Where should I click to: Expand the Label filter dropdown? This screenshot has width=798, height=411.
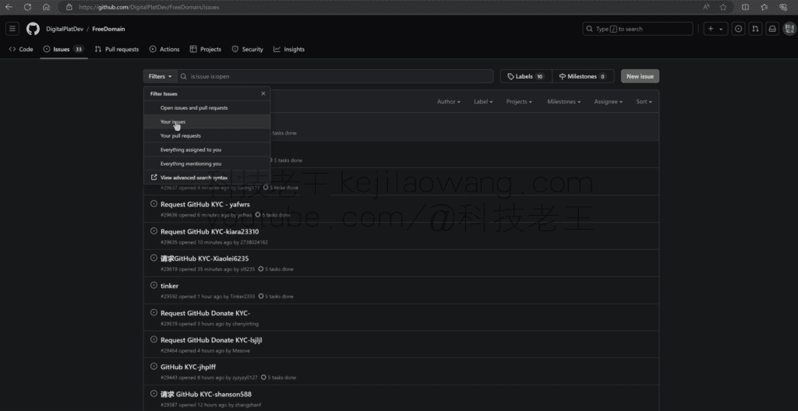click(x=483, y=102)
